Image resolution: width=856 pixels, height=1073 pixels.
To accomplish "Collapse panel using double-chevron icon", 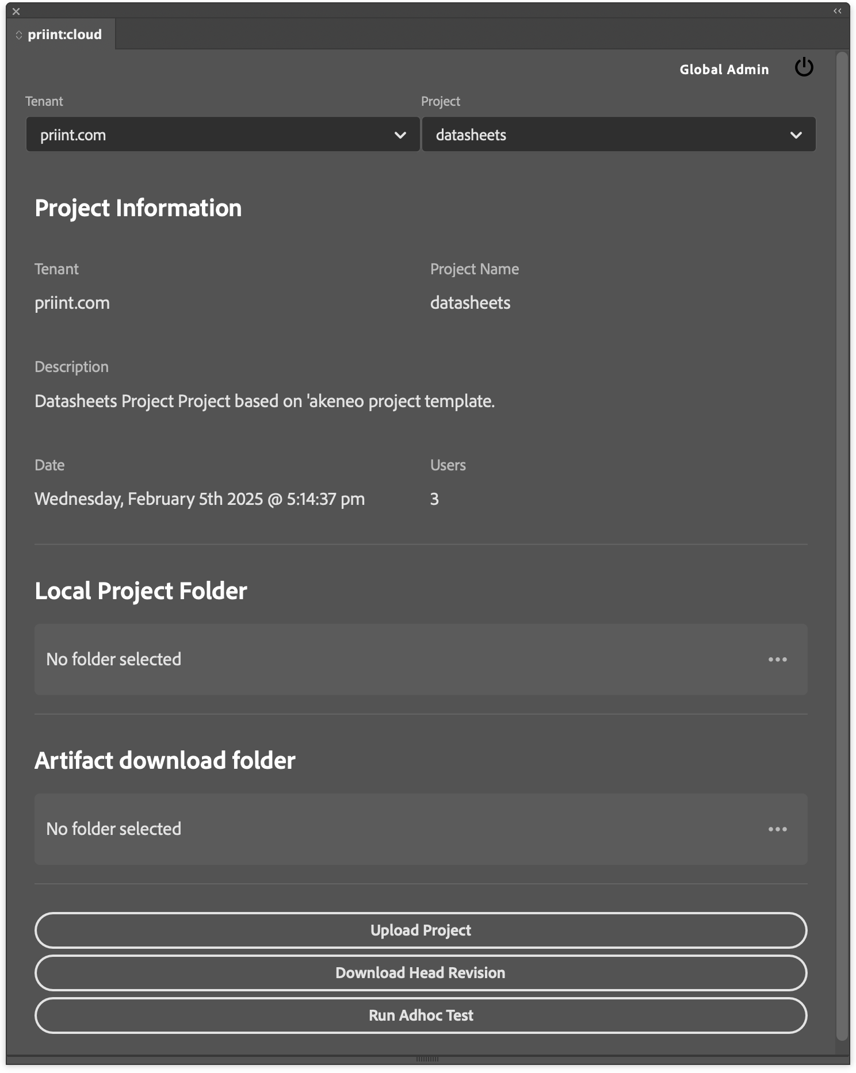I will 837,11.
